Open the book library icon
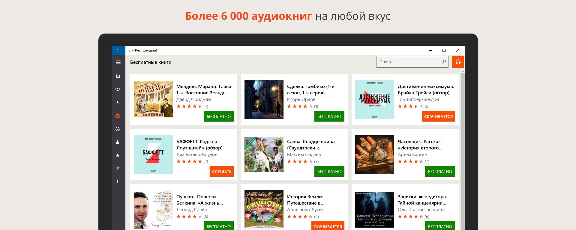This screenshot has height=230, width=576. point(118,76)
